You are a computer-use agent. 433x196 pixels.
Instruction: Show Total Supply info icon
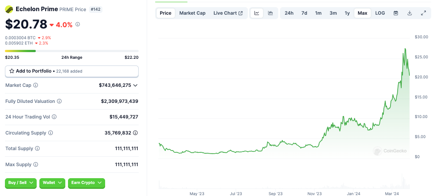click(x=37, y=148)
